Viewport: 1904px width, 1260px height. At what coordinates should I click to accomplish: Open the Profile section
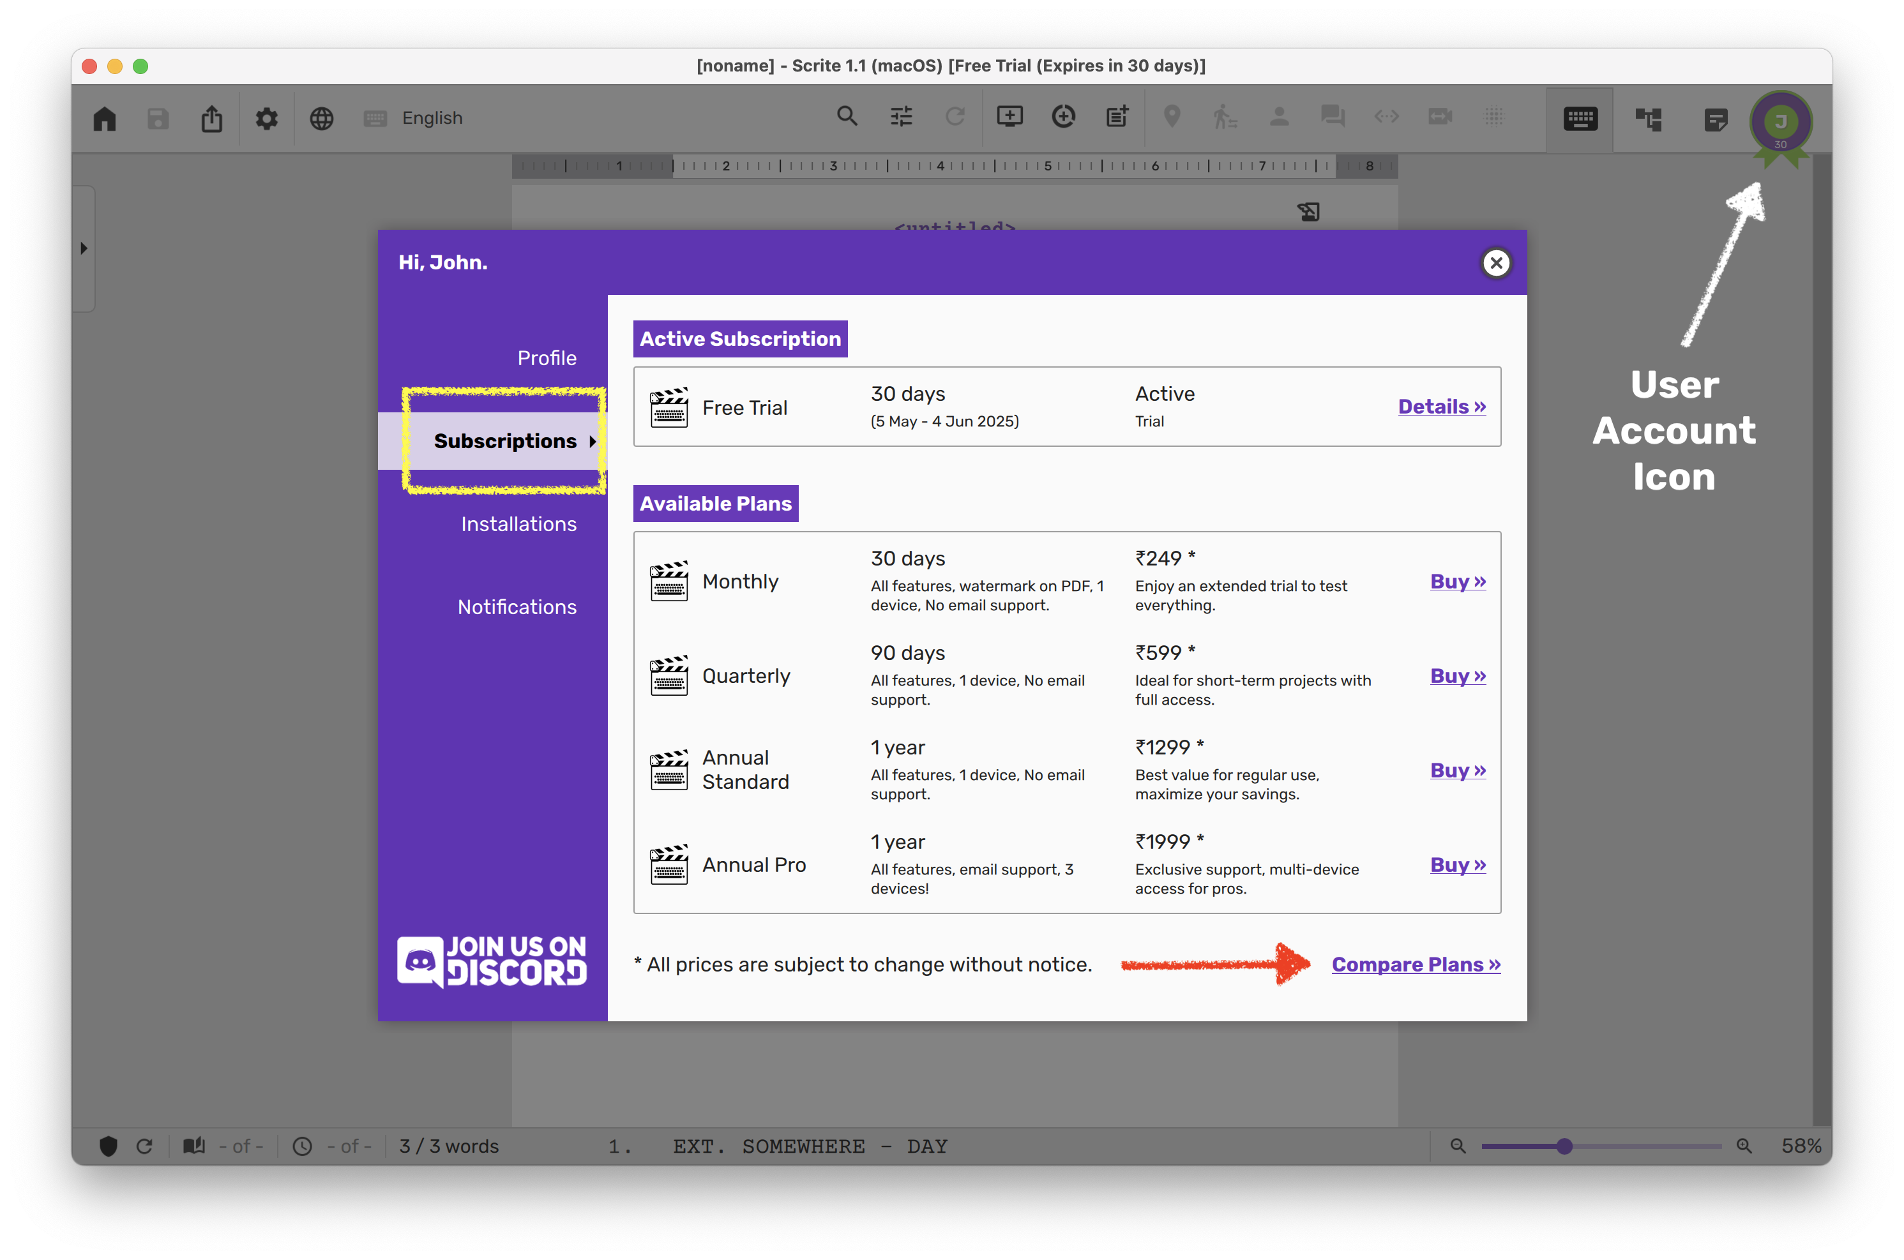547,357
